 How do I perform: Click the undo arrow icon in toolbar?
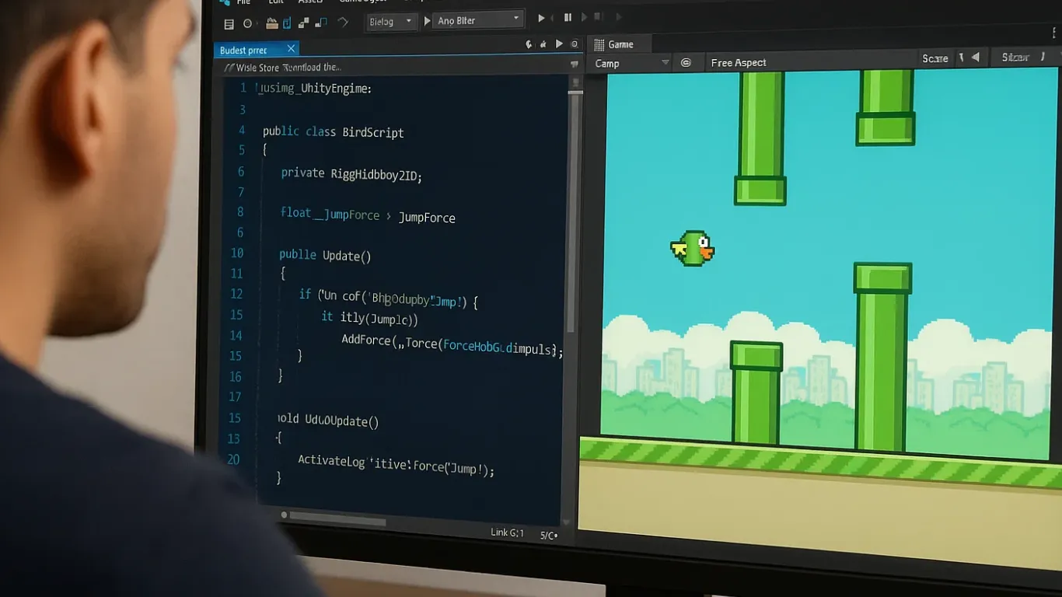point(343,23)
